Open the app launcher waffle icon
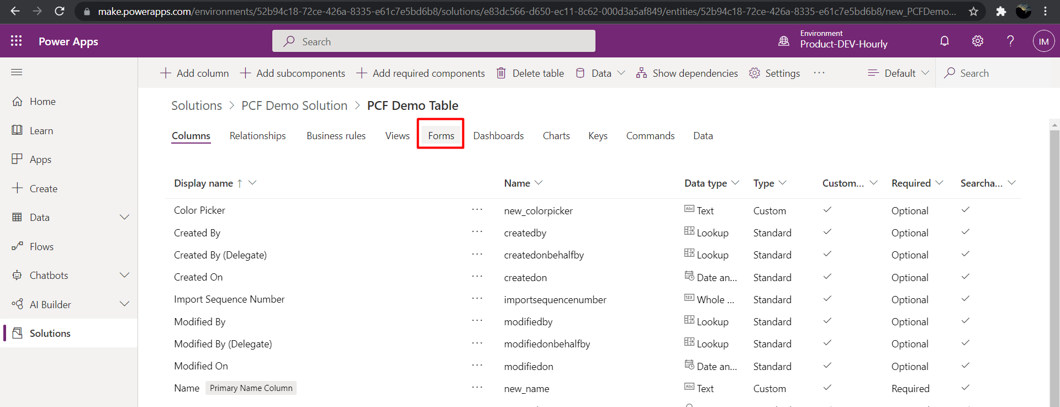 (17, 41)
